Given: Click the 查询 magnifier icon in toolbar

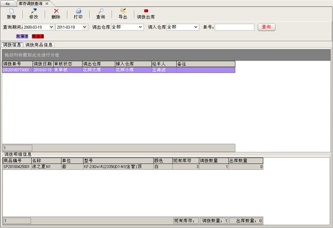Looking at the screenshot, I should tap(100, 11).
